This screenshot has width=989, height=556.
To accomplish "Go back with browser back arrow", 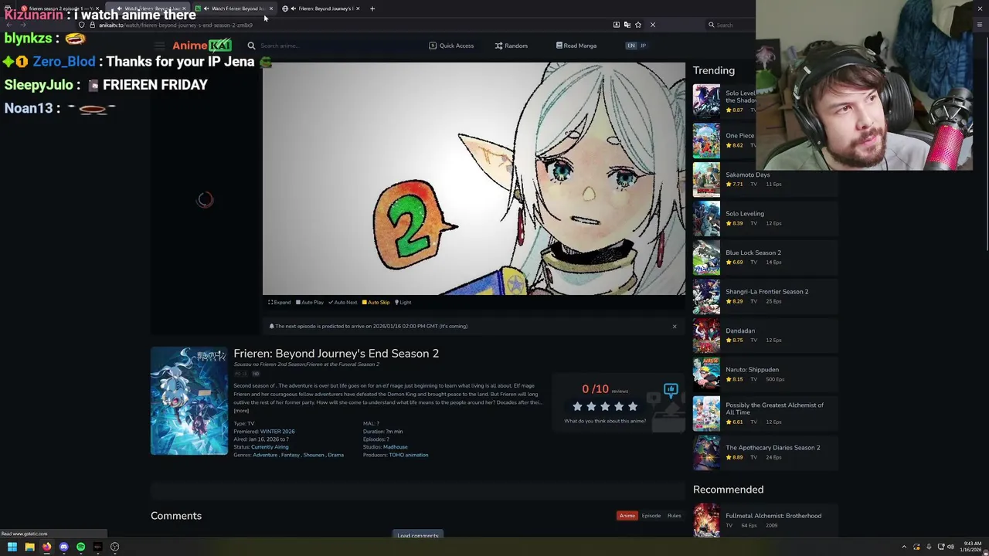I will [x=9, y=25].
